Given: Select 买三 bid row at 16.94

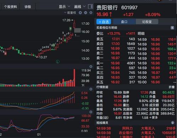Looking at the screenshot, I should (116, 73).
